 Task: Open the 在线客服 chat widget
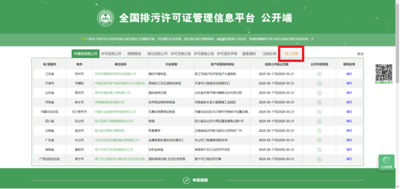point(386,162)
